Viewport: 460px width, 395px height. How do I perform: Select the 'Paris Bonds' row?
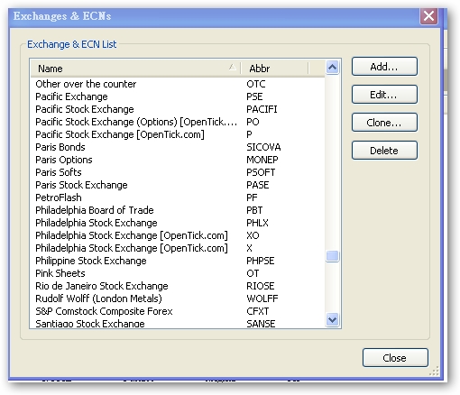[x=178, y=147]
